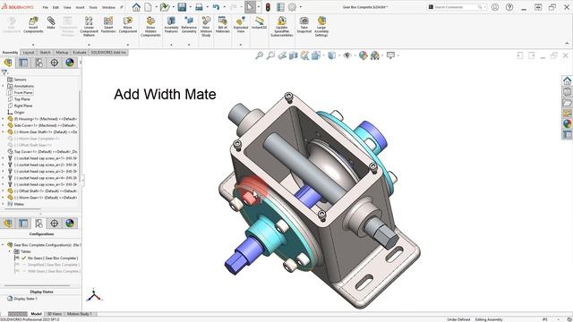Viewport: 573px width, 322px height.
Task: Open the SOLIDWORKS Add-Ins tab
Action: tap(108, 53)
